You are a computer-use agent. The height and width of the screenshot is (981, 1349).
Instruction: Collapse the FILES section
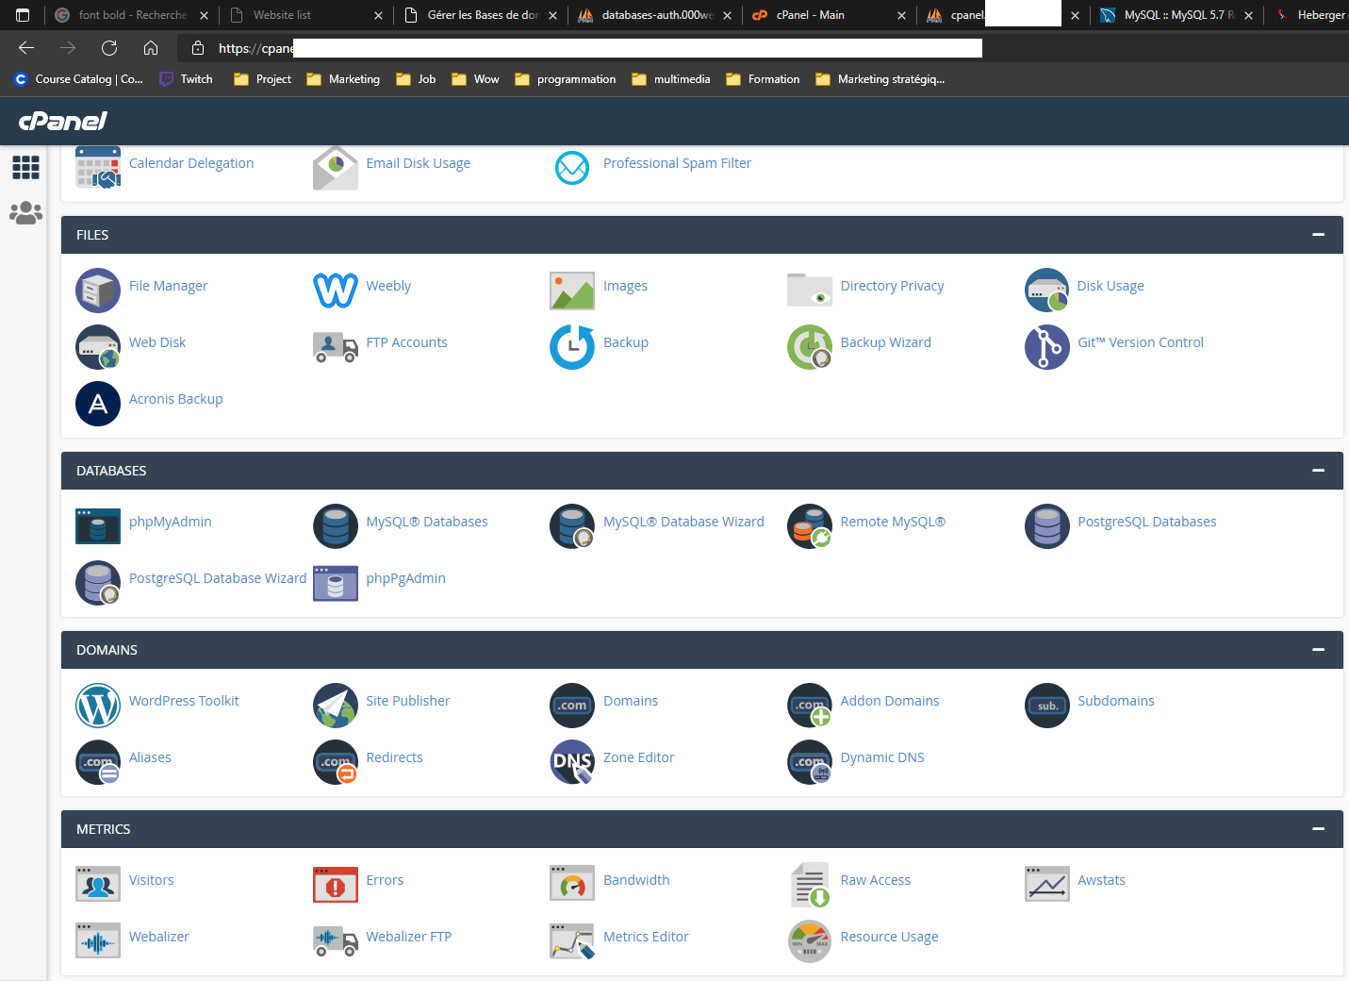click(1318, 235)
